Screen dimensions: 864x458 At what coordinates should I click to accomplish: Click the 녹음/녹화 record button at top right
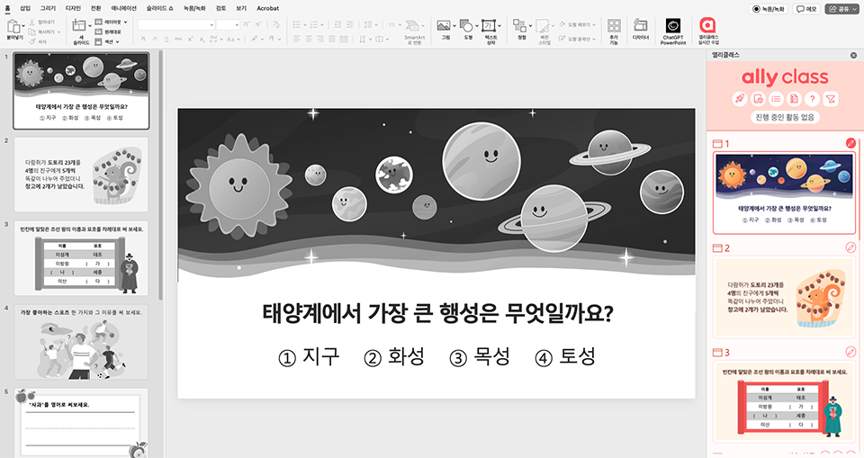[770, 8]
